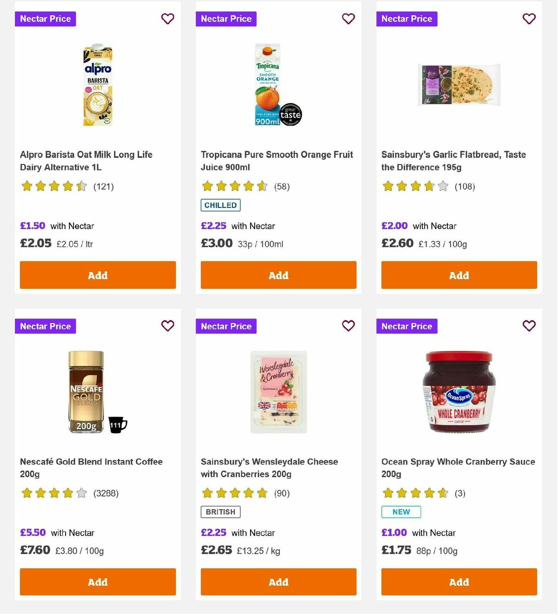Click the NEW tag on Ocean Spray sauce
Viewport: 558px width, 615px height.
(401, 512)
